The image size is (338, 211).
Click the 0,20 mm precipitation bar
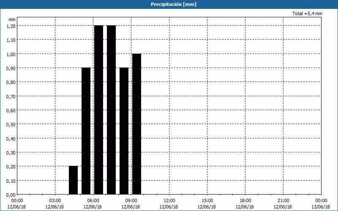point(73,180)
